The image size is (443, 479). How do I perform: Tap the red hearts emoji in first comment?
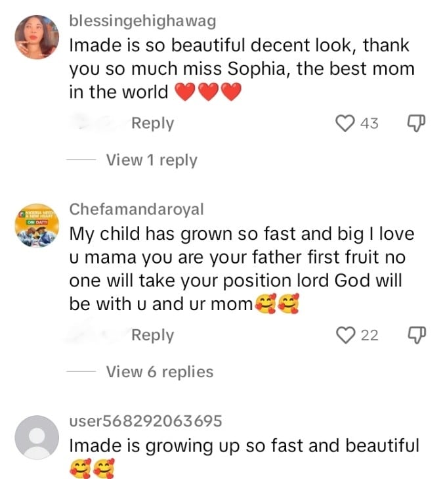click(x=209, y=93)
